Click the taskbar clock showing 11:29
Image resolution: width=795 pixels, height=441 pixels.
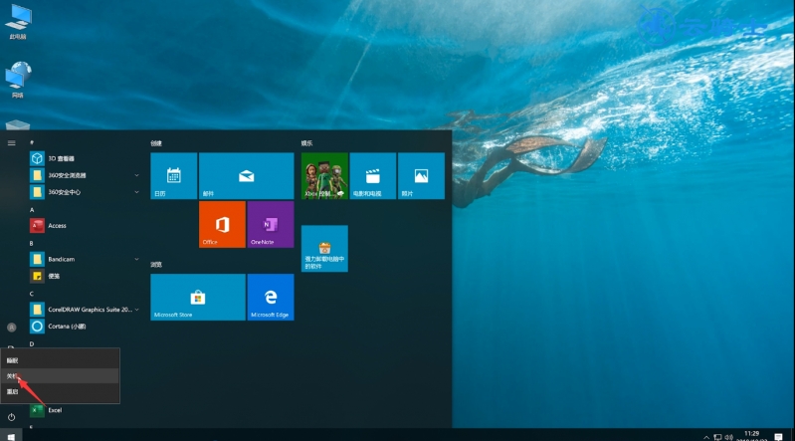click(x=751, y=436)
